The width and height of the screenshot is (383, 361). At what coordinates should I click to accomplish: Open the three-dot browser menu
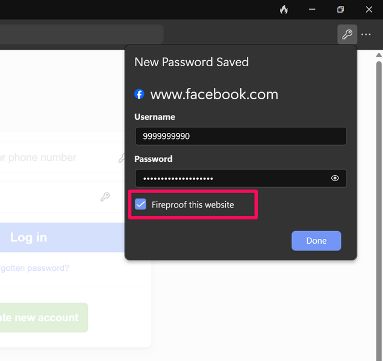pyautogui.click(x=366, y=34)
